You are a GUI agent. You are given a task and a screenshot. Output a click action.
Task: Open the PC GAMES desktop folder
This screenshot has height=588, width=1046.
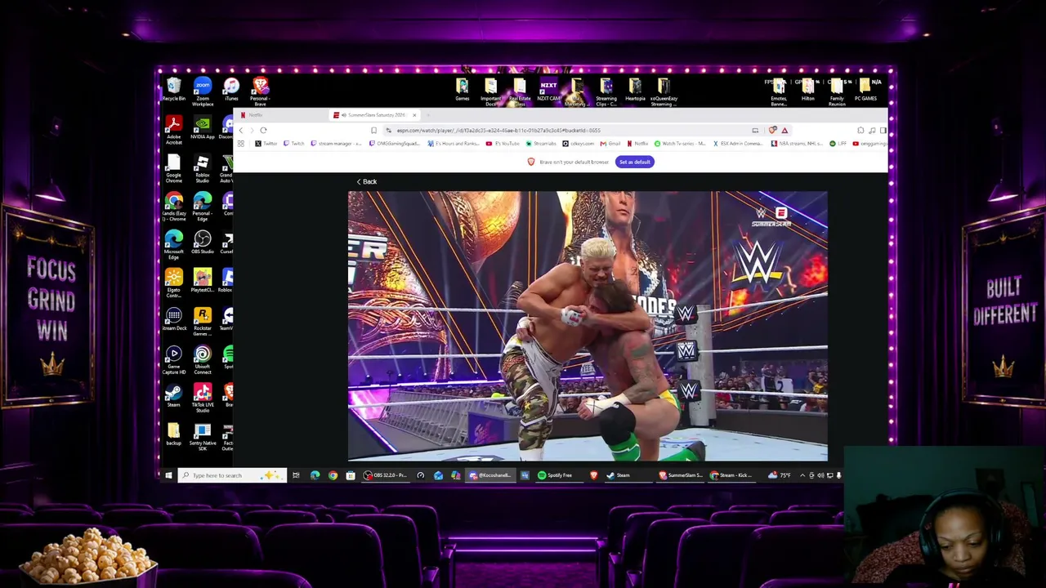[x=865, y=89]
